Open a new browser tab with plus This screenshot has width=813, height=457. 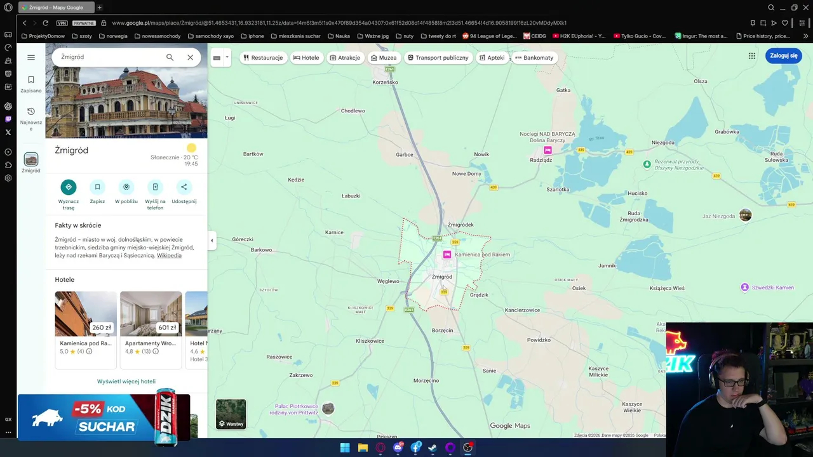[99, 8]
